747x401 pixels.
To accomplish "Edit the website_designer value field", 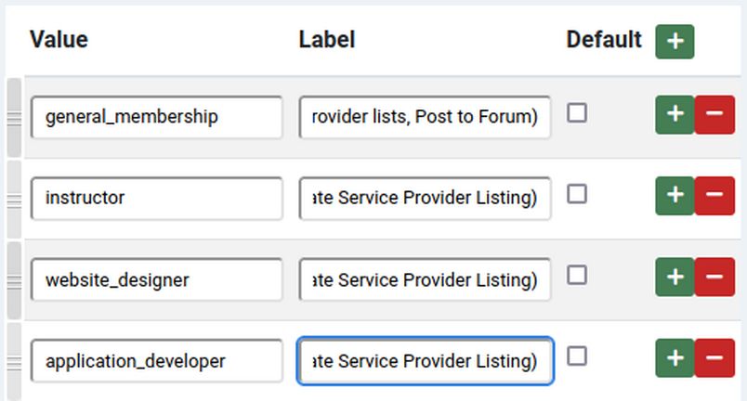I will pyautogui.click(x=156, y=279).
